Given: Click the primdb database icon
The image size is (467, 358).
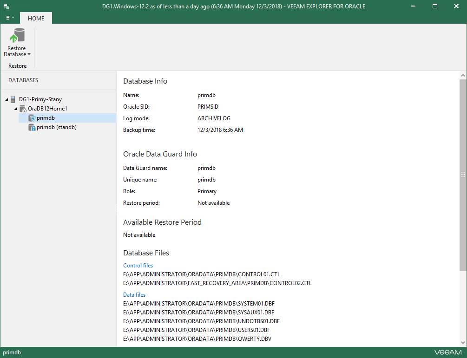Looking at the screenshot, I should (x=32, y=118).
